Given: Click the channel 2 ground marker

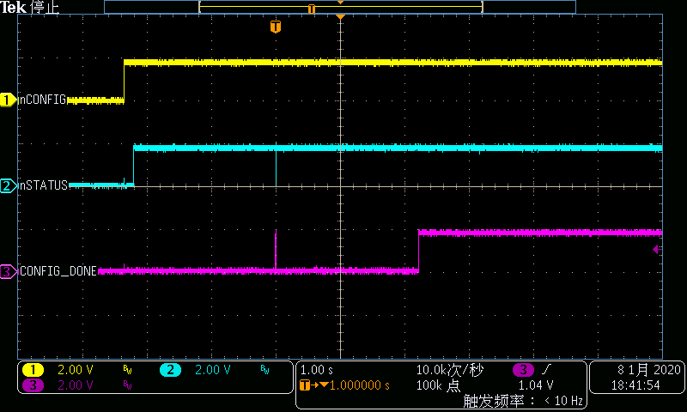Looking at the screenshot, I should click(x=8, y=185).
